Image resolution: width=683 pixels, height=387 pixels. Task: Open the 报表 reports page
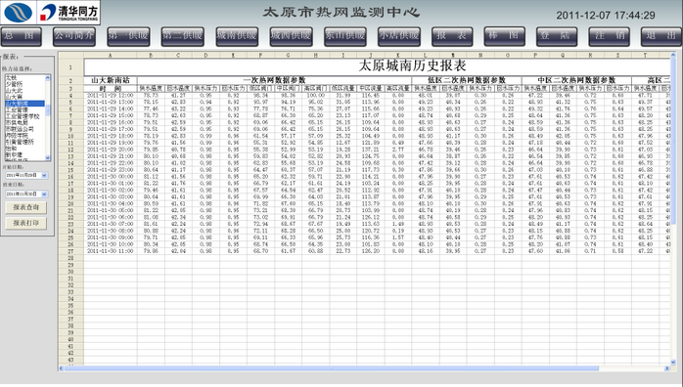452,36
